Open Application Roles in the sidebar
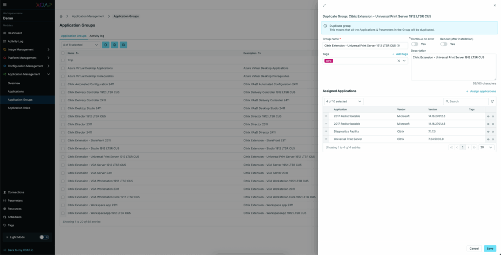The image size is (501, 255). 19,108
